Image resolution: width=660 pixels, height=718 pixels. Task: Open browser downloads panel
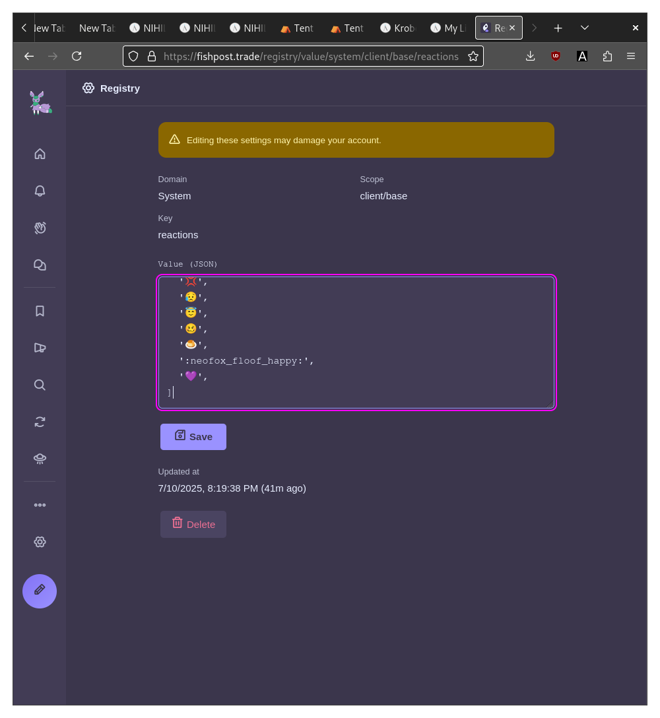click(x=531, y=56)
